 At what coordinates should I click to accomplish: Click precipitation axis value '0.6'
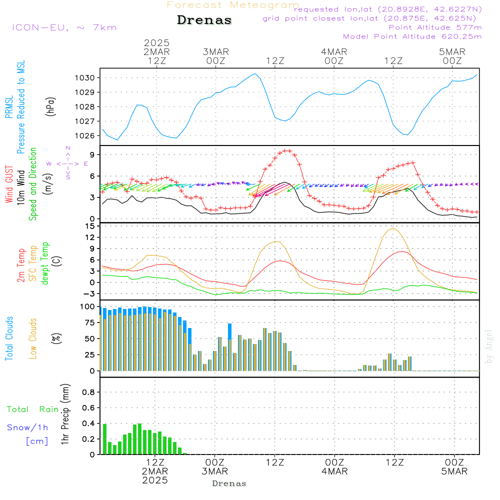pyautogui.click(x=88, y=408)
